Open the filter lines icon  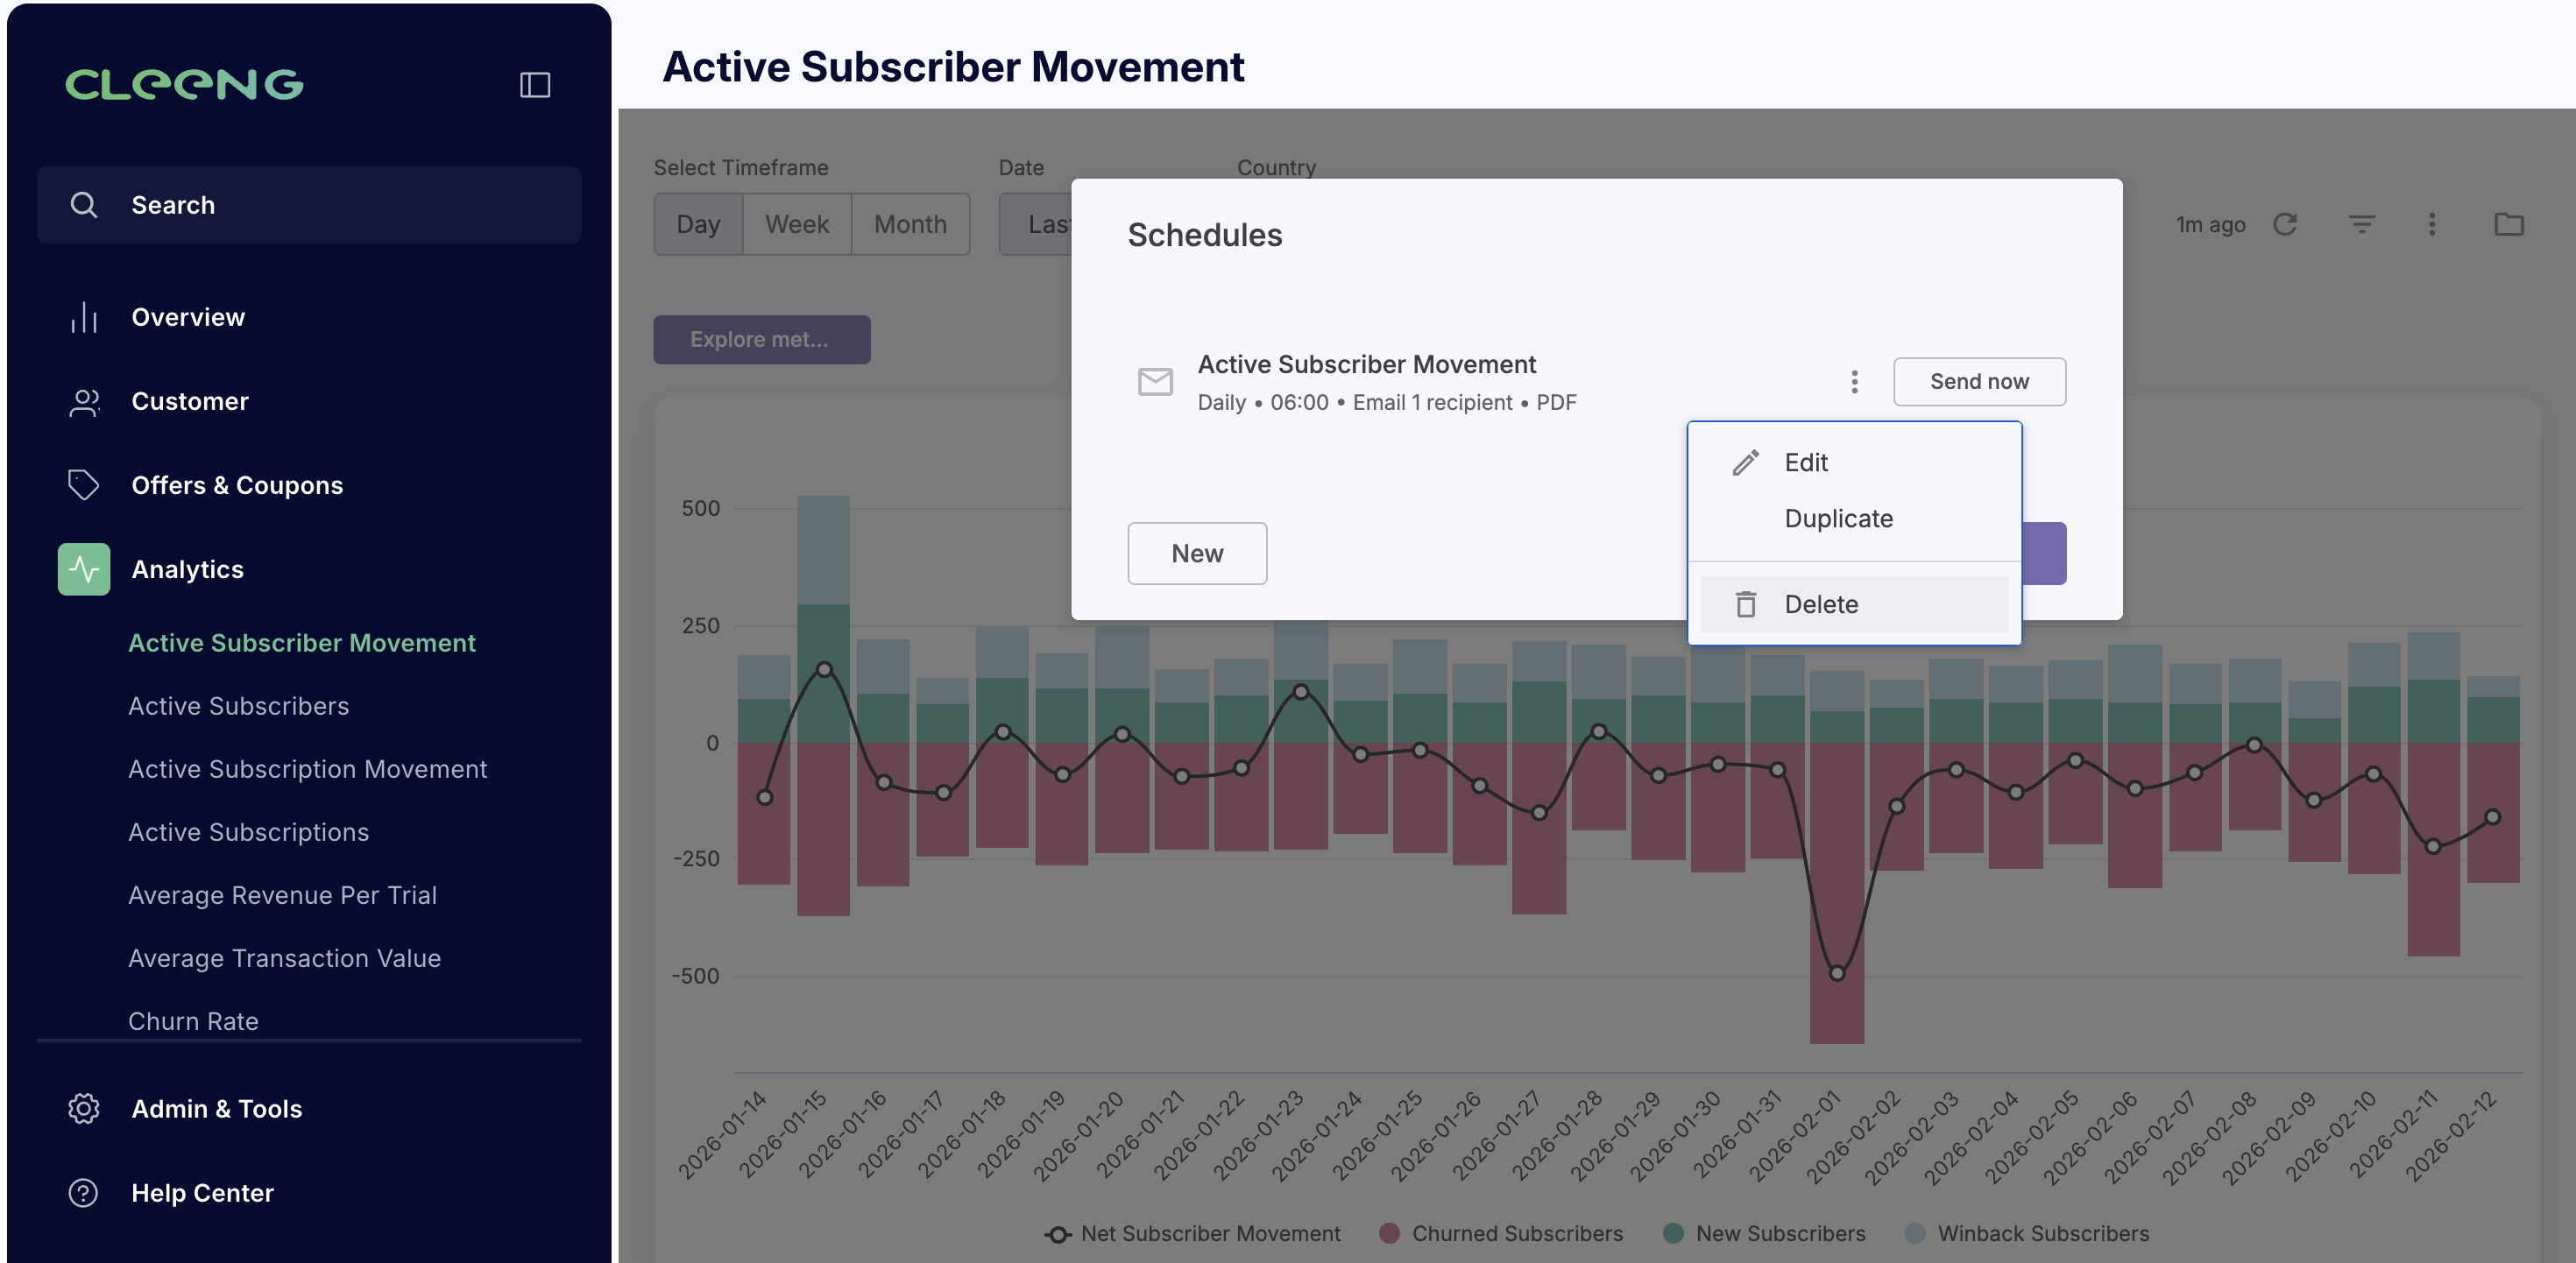point(2361,224)
